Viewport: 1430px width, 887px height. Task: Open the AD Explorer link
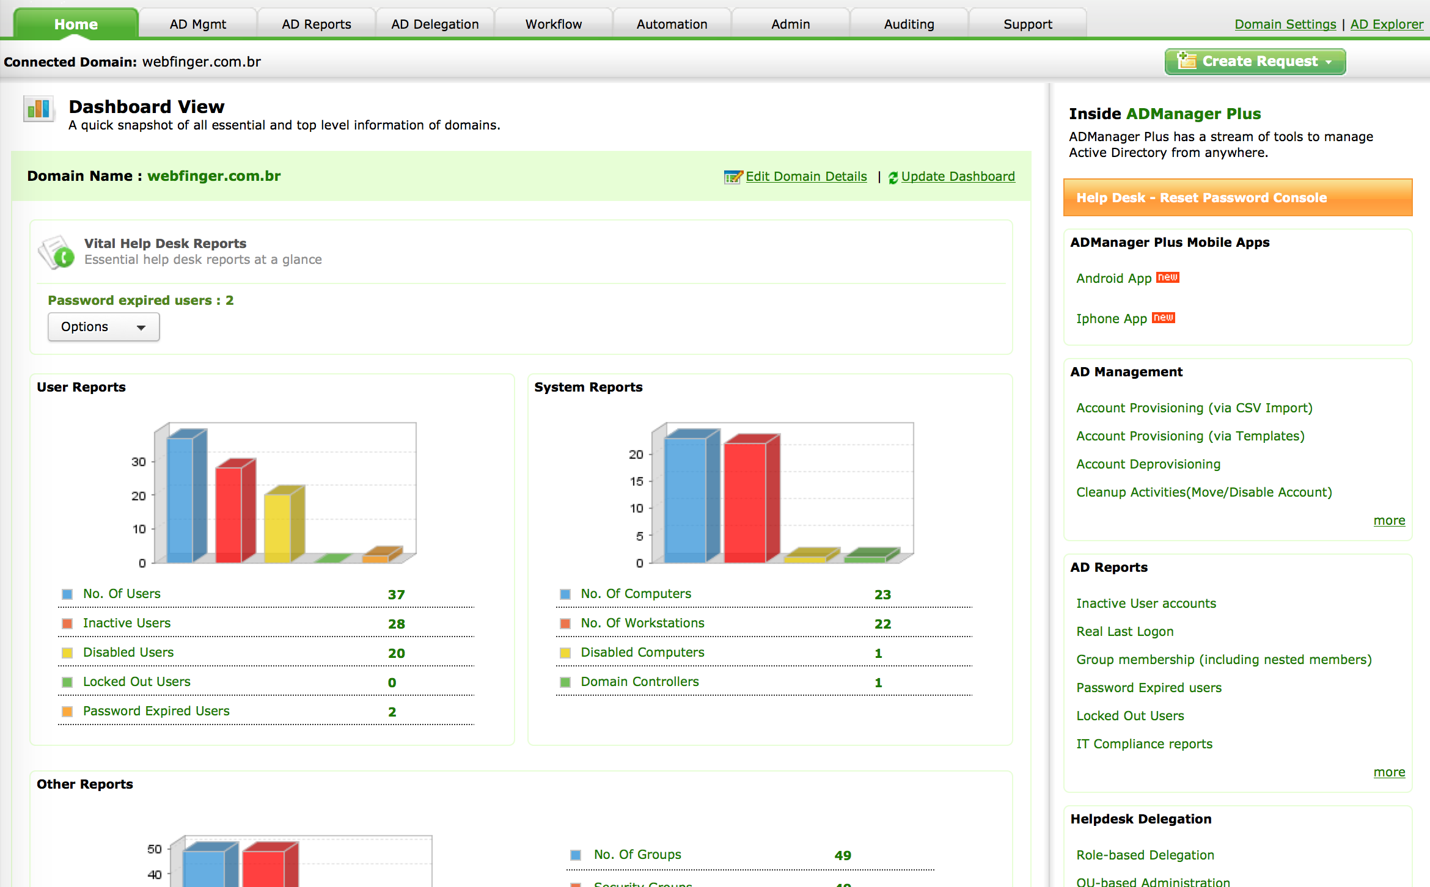(1387, 24)
